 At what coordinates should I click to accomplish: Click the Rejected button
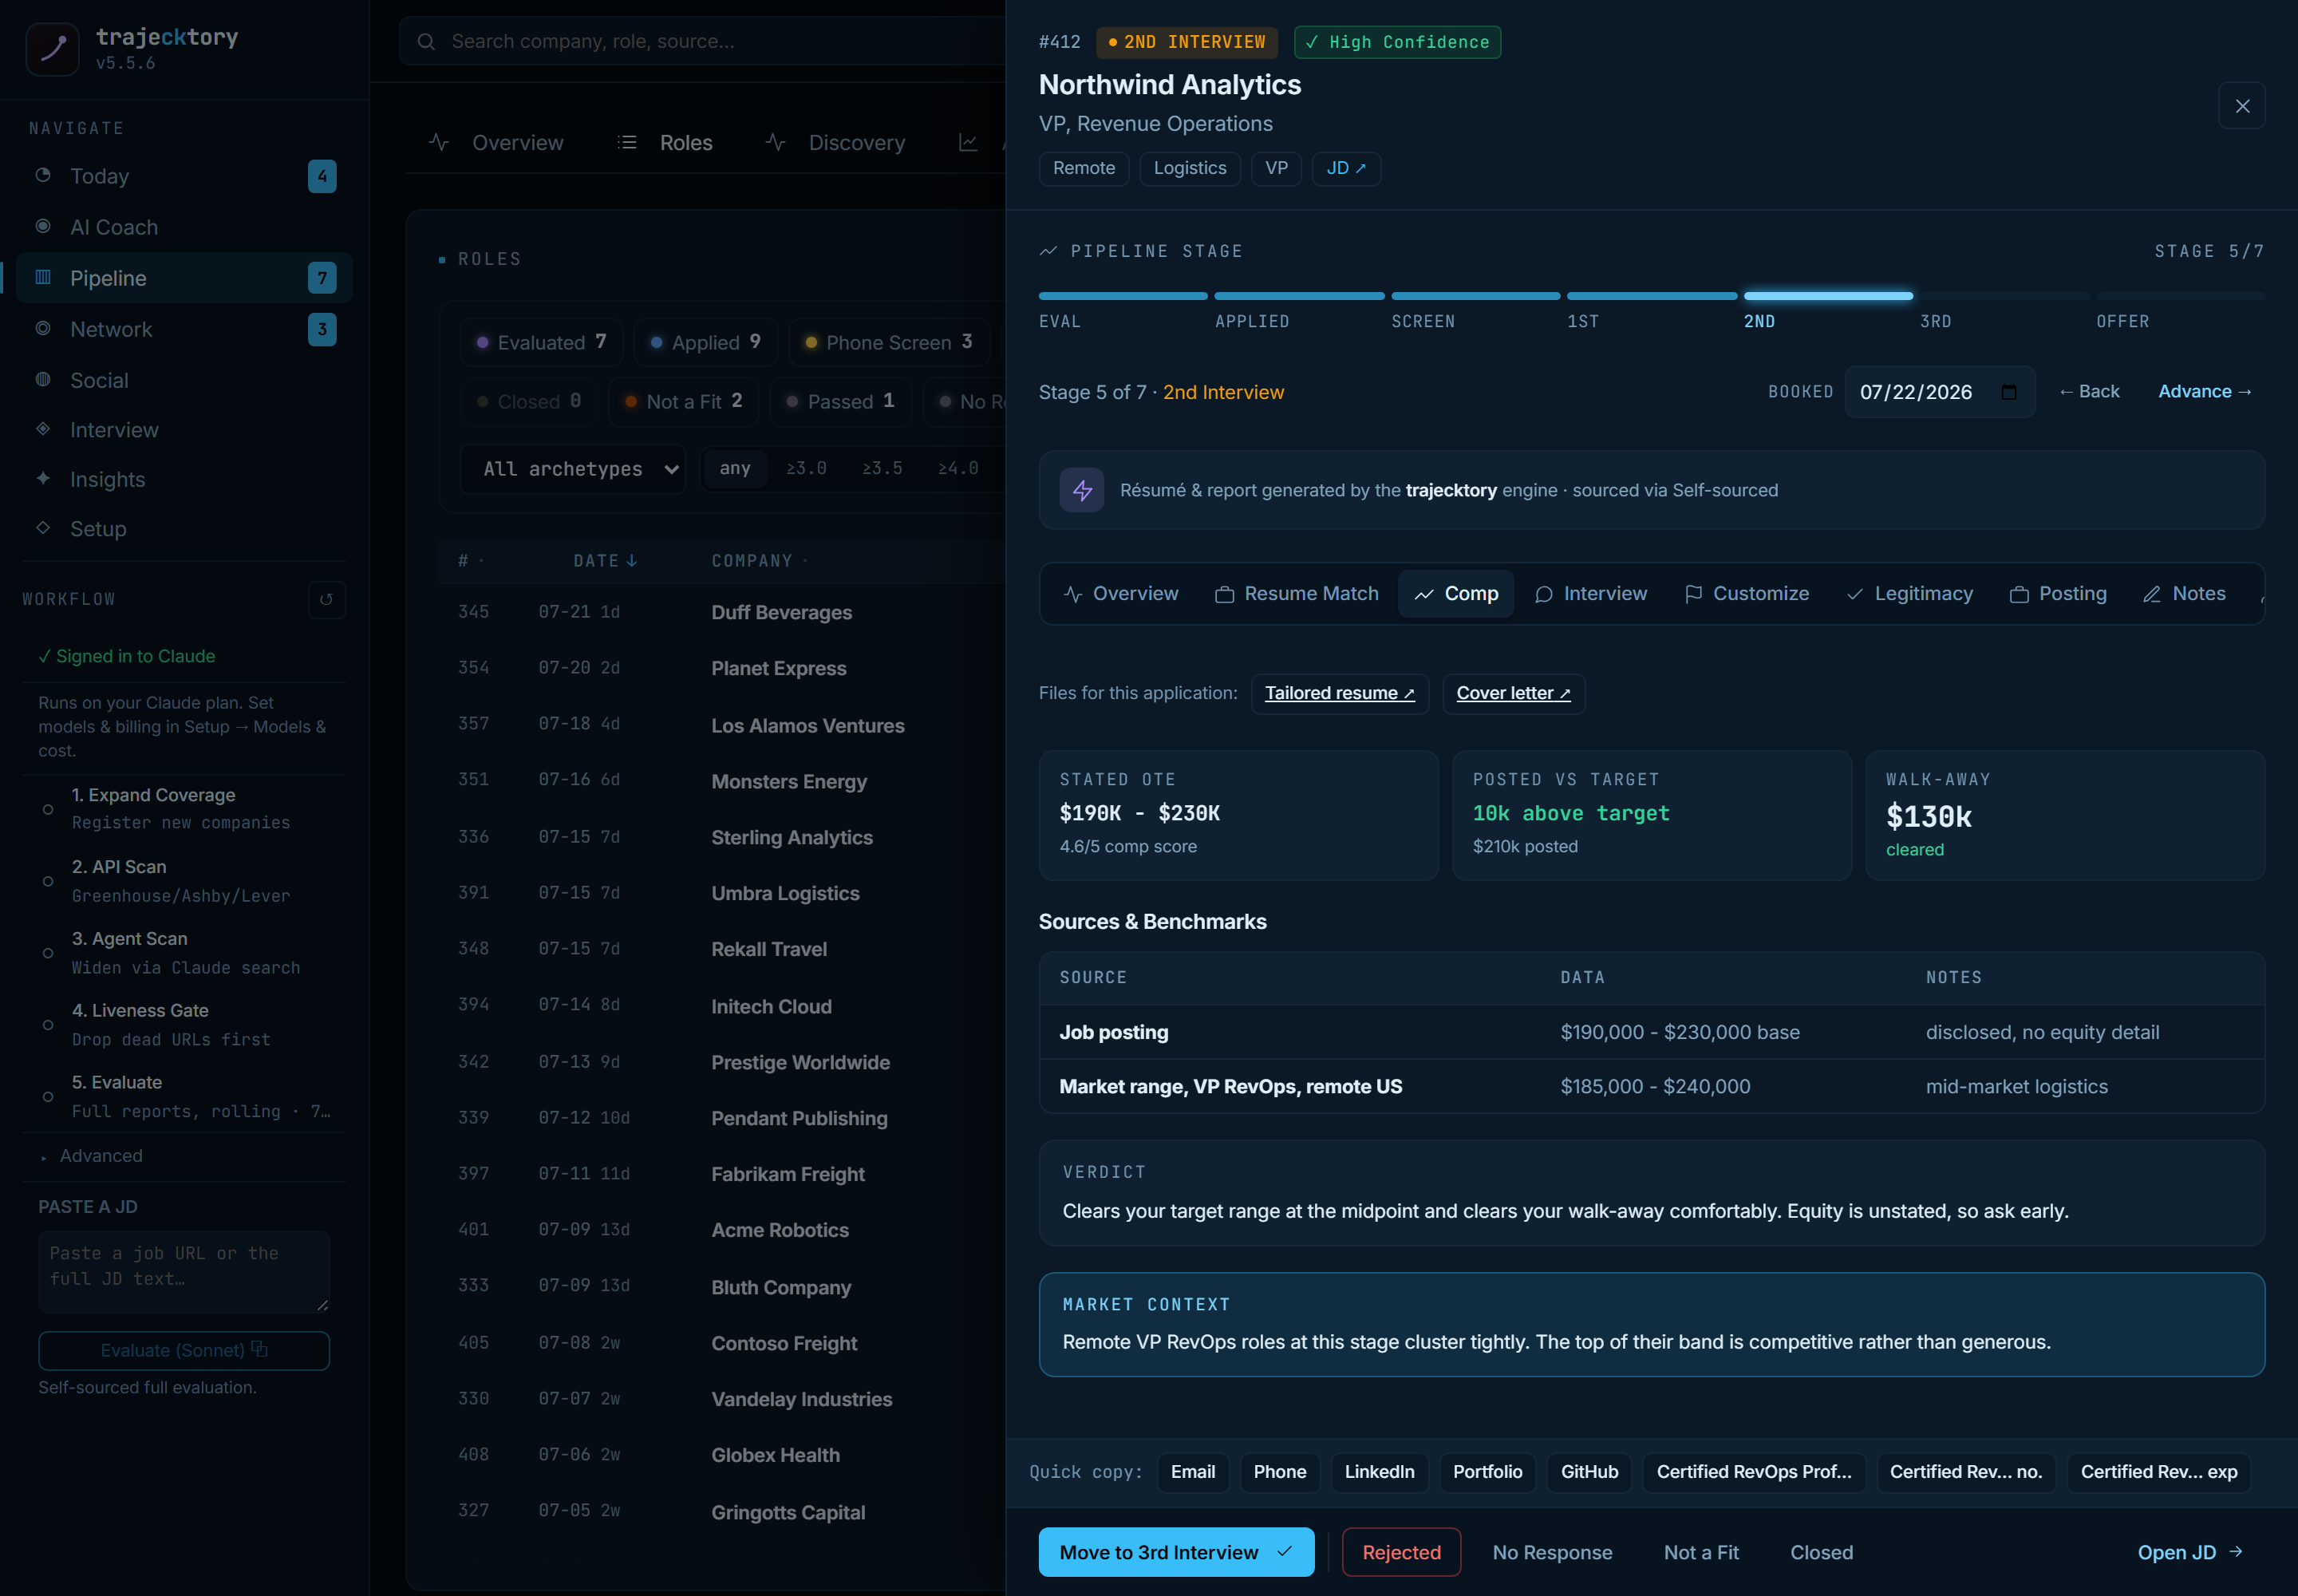point(1401,1551)
